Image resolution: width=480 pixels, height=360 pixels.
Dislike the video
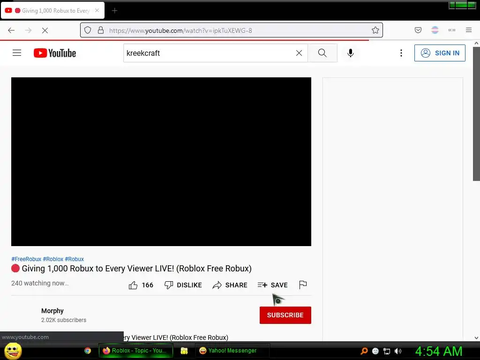183,285
